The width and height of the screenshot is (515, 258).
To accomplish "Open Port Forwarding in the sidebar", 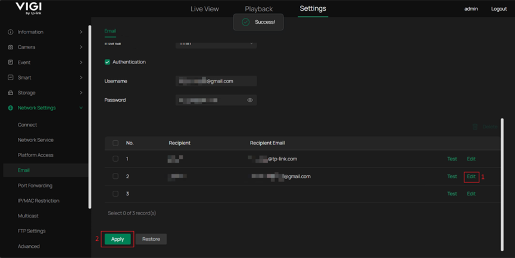I will tap(35, 185).
